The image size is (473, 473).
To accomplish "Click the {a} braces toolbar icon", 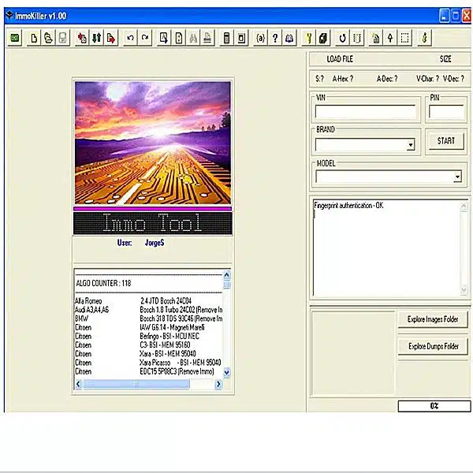I will (260, 37).
